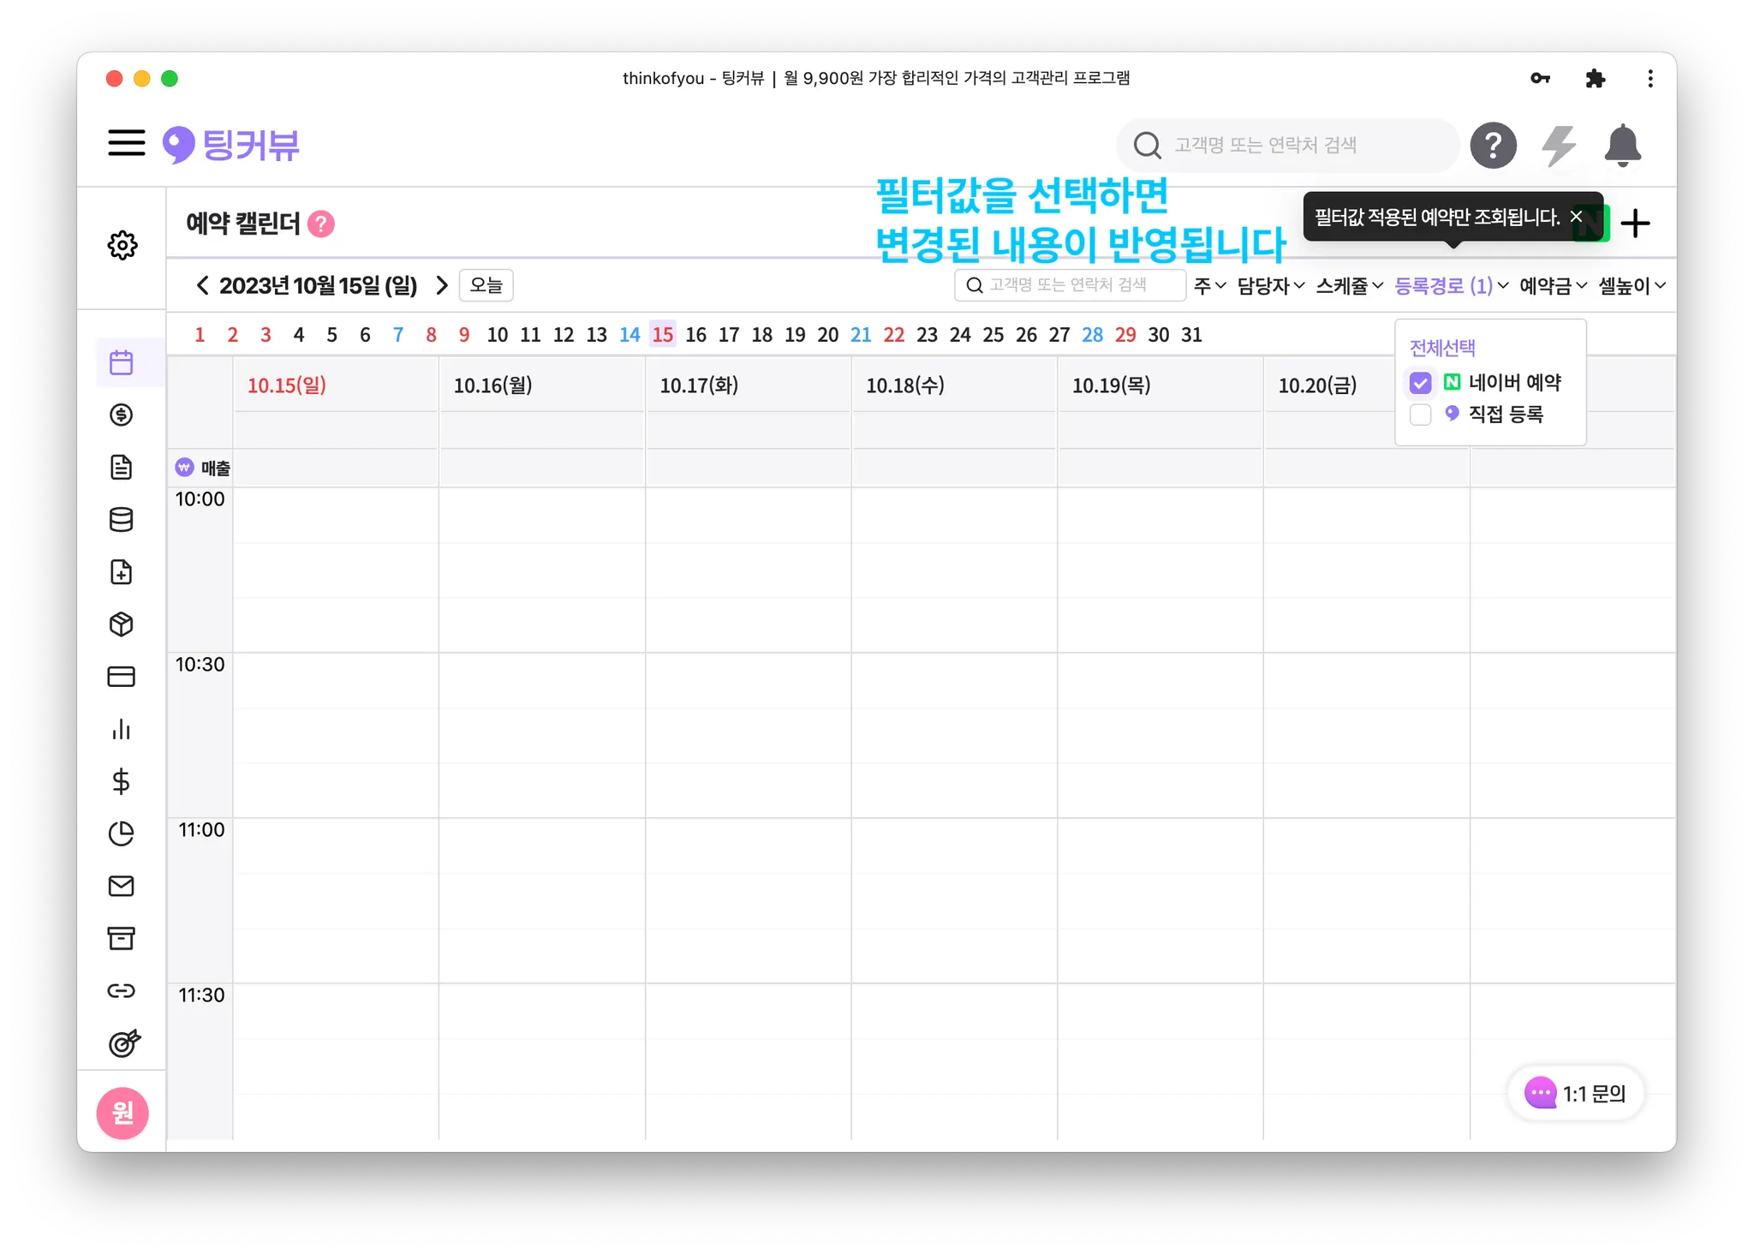Open the hamburger menu icon
This screenshot has width=1754, height=1254.
127,143
